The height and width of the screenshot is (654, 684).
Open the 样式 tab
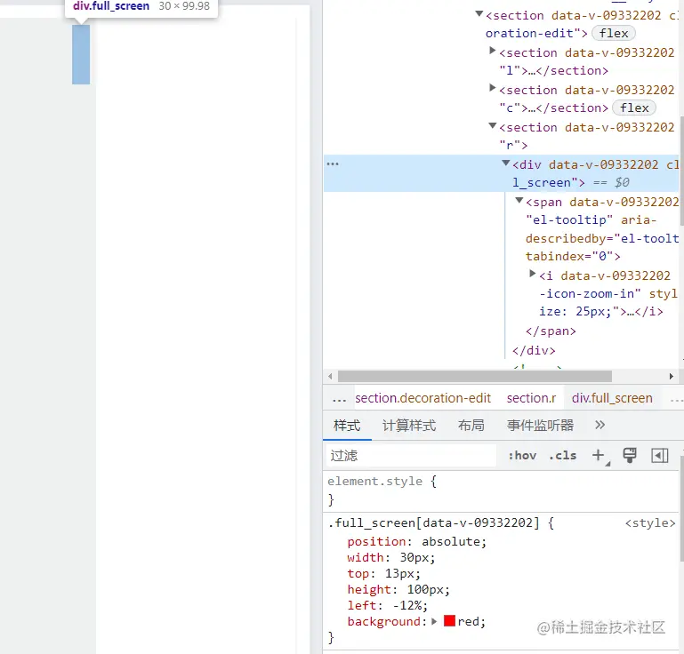[x=347, y=426]
